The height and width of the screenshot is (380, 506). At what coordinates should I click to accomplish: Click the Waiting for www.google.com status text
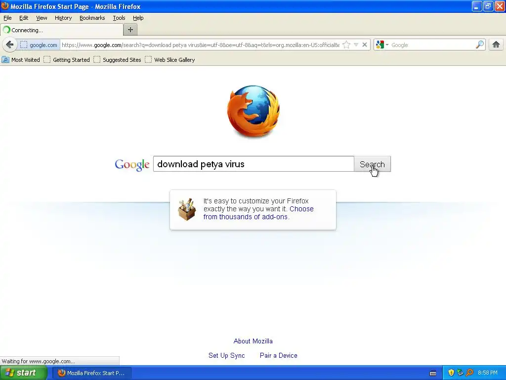tap(38, 361)
